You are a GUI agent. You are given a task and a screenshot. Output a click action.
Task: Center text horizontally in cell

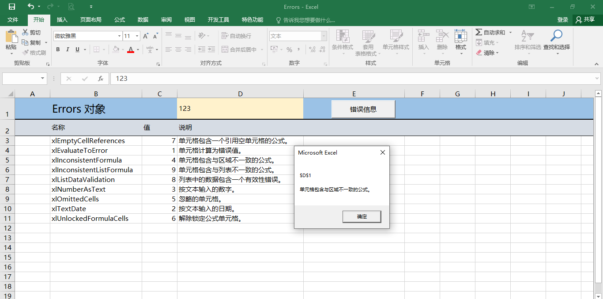[x=178, y=49]
